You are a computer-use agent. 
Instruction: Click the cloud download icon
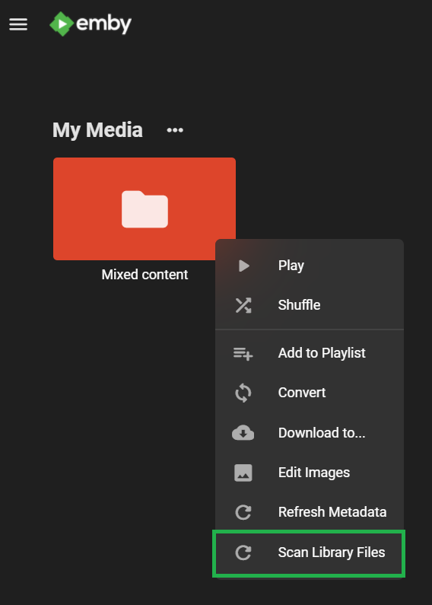[x=243, y=433]
